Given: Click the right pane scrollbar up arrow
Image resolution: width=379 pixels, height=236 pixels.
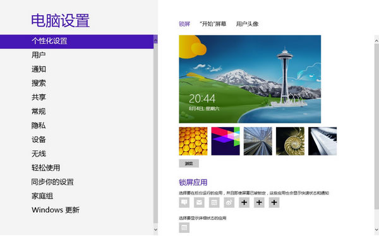Looking at the screenshot, I should click(376, 41).
